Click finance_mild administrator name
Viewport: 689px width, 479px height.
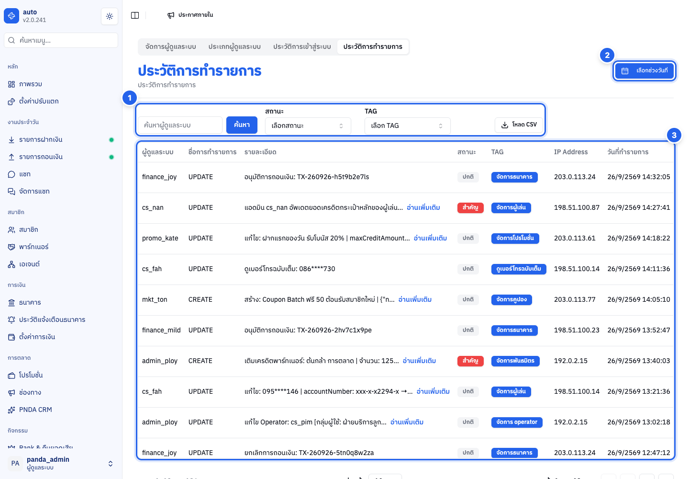pyautogui.click(x=161, y=331)
